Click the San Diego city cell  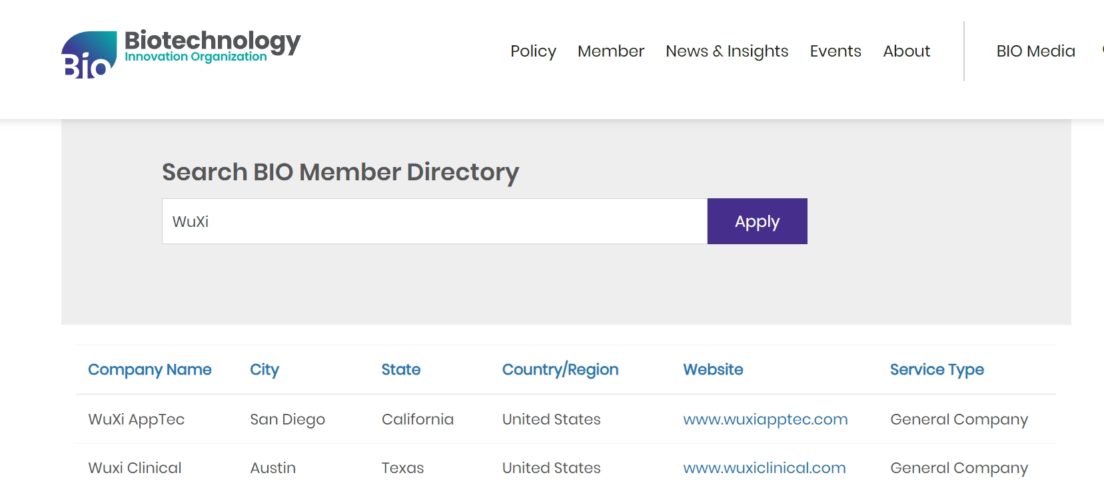287,419
